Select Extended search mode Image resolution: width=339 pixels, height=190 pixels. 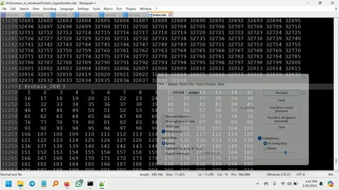coord(164,148)
